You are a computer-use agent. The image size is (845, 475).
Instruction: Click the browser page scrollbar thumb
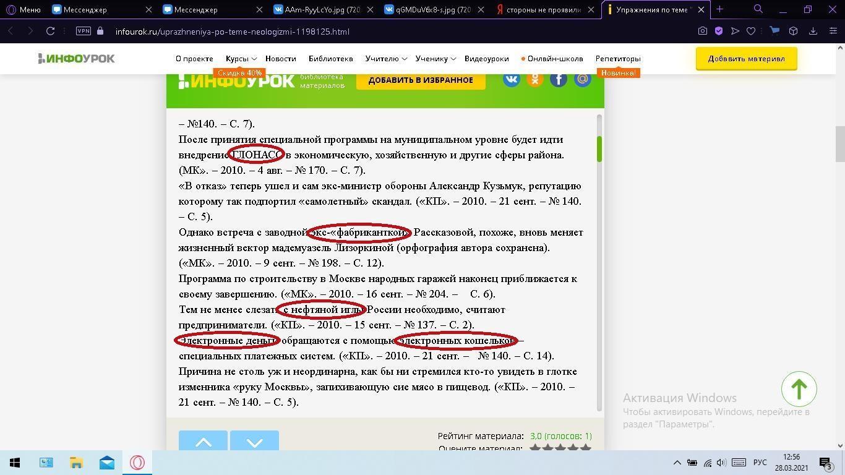(839, 143)
